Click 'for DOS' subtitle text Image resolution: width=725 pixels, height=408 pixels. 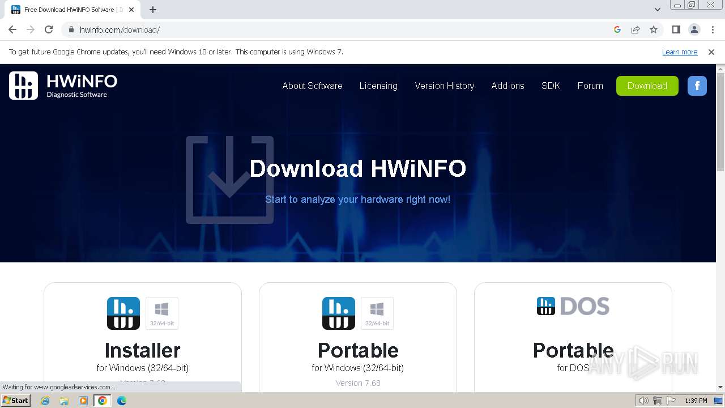click(x=573, y=368)
